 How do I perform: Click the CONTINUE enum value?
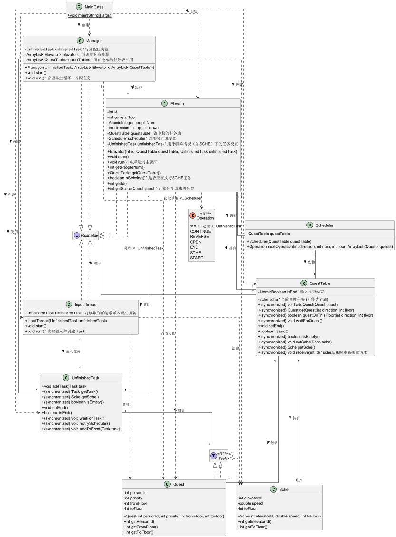200,231
